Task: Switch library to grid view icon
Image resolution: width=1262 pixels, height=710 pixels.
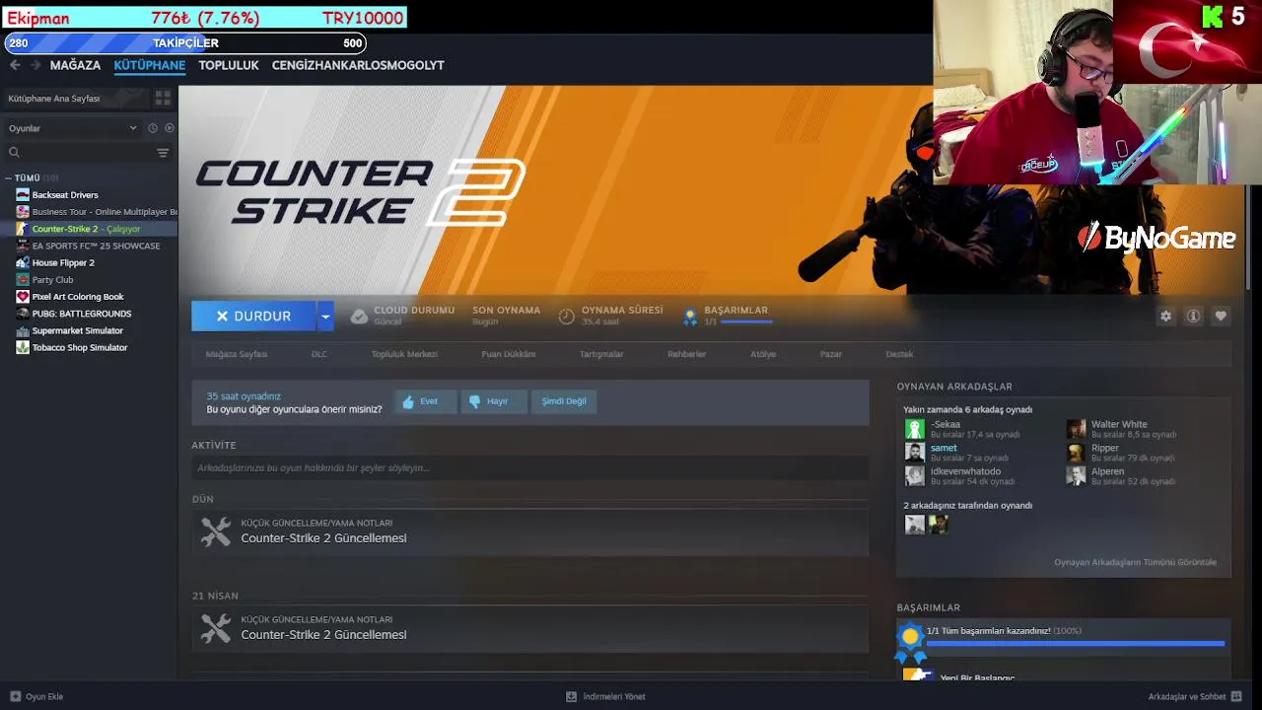Action: (163, 99)
